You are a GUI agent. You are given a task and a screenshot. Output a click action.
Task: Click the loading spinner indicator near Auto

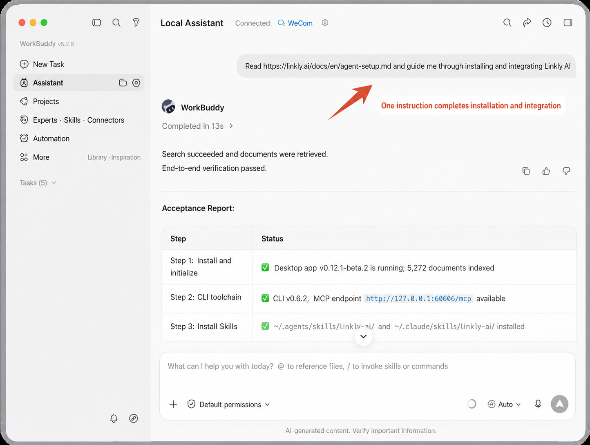472,404
